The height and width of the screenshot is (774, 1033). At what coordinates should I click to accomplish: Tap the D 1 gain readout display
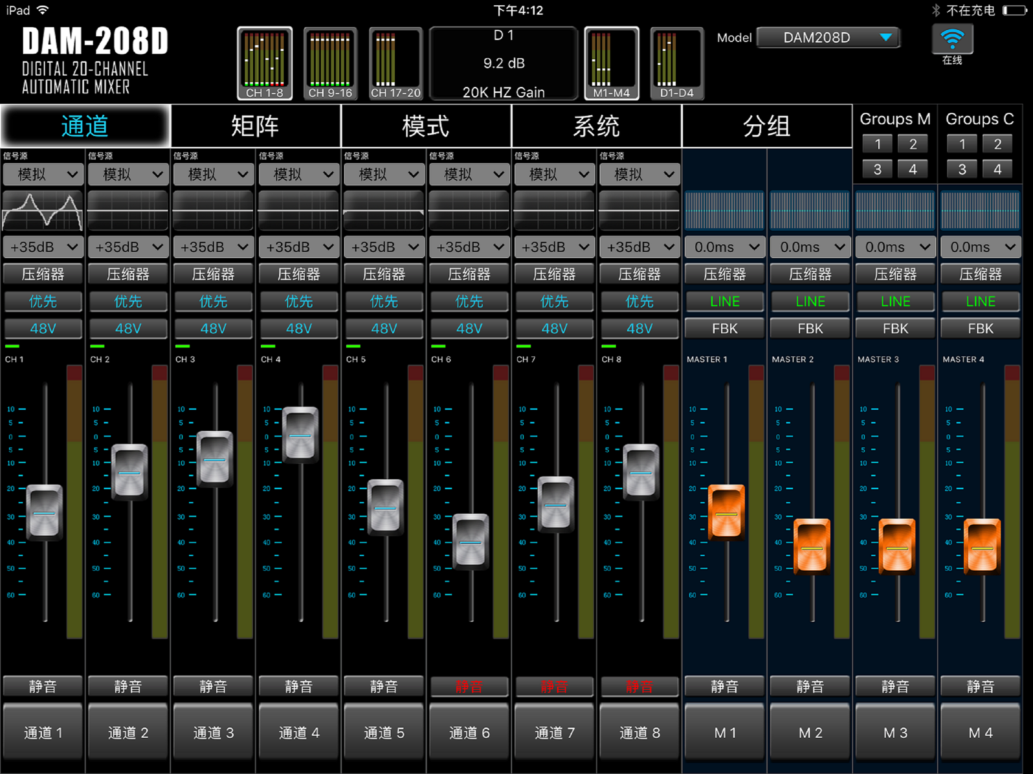coord(504,63)
